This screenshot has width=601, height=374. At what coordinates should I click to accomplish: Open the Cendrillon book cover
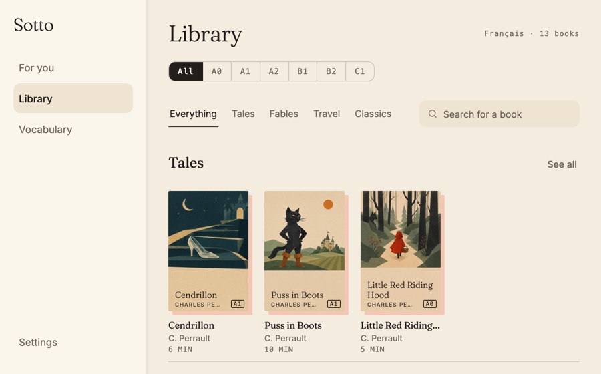[208, 251]
